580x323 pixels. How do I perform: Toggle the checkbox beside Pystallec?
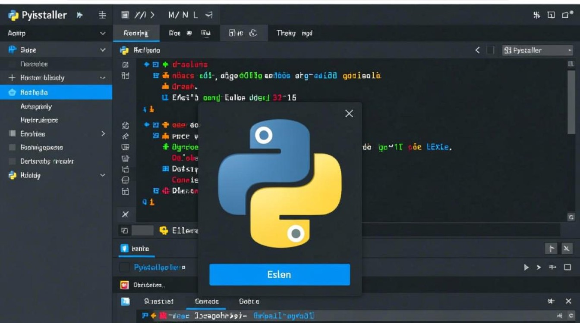click(124, 267)
